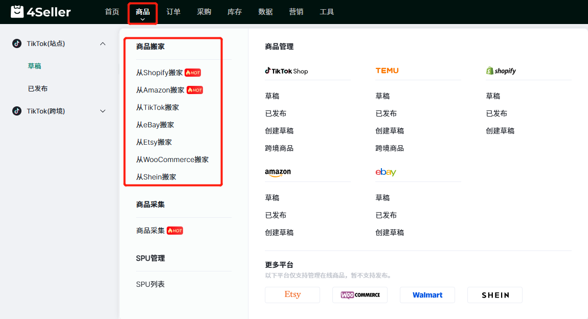Open the 订单 top menu

tap(173, 12)
